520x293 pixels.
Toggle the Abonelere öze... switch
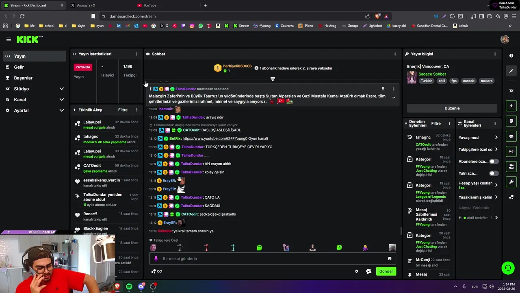tap(494, 162)
